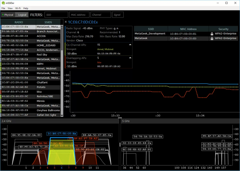Select the Safari Inn Sghz network row

[31, 115]
